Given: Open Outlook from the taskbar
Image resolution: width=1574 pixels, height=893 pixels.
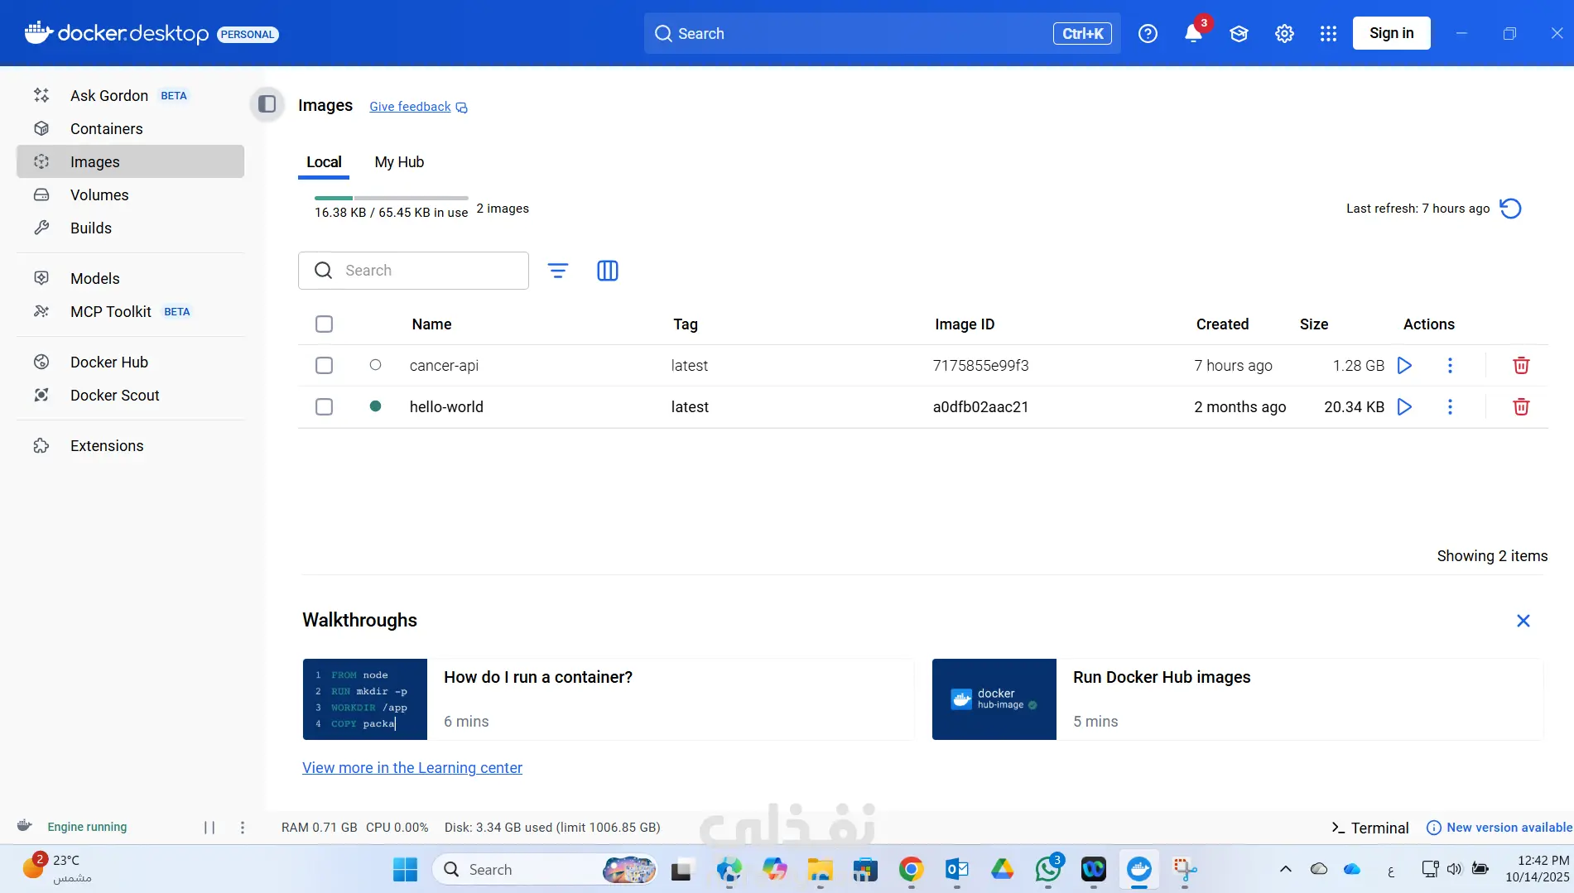Looking at the screenshot, I should click(956, 870).
